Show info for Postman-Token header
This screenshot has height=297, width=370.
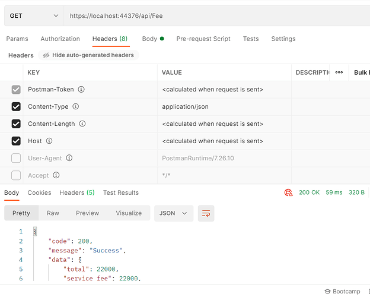tap(81, 89)
